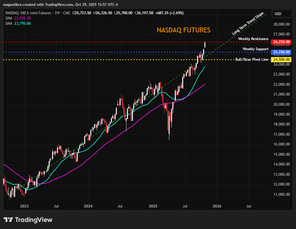The image size is (296, 229).
Task: Click the 11,000.00 price axis label
Action: pyautogui.click(x=282, y=194)
